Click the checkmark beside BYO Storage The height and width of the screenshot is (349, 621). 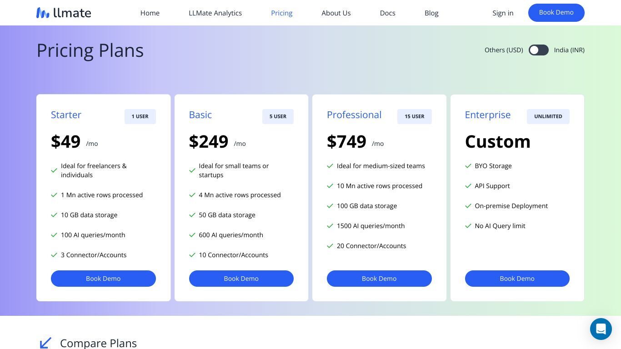click(x=468, y=166)
